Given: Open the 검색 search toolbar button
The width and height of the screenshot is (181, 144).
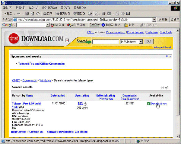Looking at the screenshot, I should pos(48,14).
